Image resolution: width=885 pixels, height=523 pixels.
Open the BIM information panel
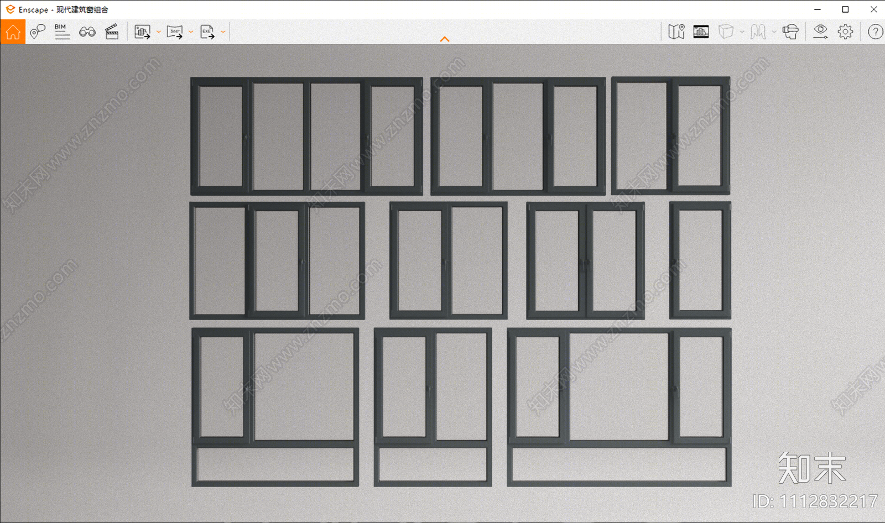click(62, 32)
